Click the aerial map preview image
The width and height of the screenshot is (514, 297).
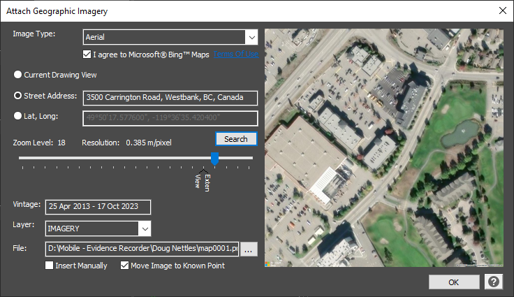pos(383,147)
